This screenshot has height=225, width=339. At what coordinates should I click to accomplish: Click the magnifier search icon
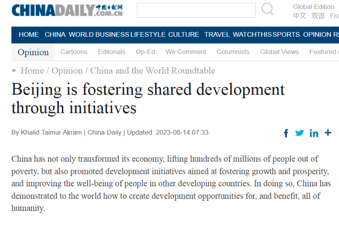click(267, 9)
